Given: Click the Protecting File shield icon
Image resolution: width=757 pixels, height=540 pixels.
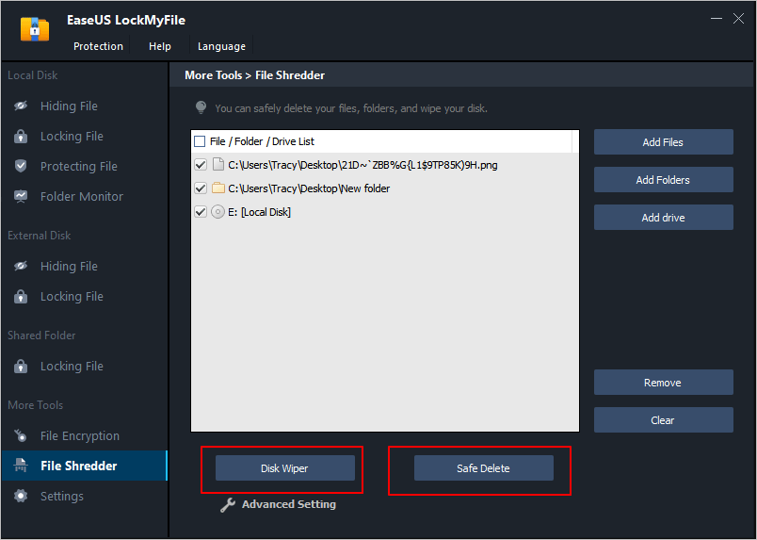Looking at the screenshot, I should (x=21, y=167).
